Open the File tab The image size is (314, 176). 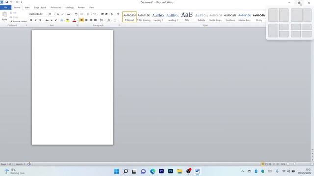5,8
